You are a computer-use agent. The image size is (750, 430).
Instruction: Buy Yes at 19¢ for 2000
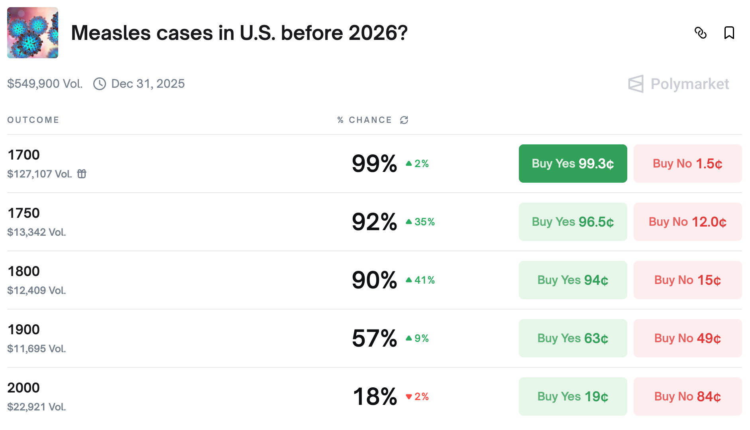(573, 396)
